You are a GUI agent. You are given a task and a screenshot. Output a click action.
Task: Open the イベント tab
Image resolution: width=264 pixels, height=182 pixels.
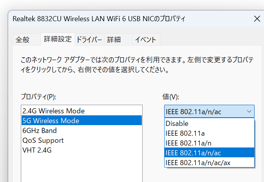pos(146,40)
